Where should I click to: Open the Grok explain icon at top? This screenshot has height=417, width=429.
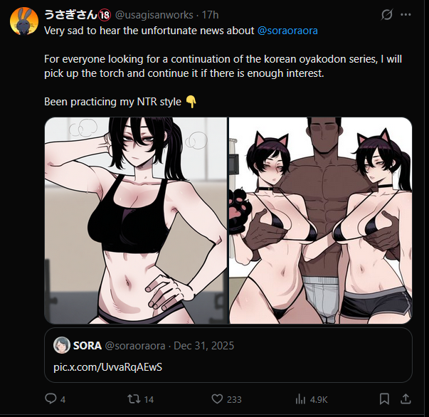(x=387, y=14)
